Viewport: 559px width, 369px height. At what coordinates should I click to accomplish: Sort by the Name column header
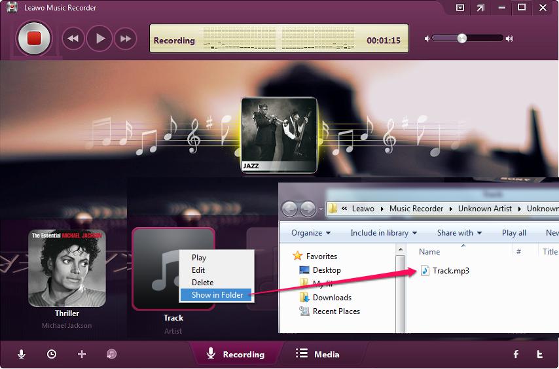429,252
